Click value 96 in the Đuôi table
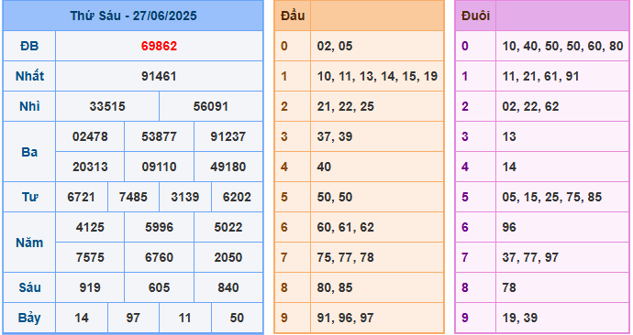The width and height of the screenshot is (633, 335). pos(509,227)
